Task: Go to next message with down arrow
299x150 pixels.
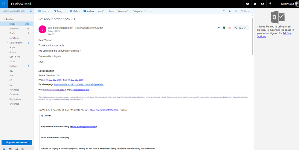Action: tap(230, 11)
